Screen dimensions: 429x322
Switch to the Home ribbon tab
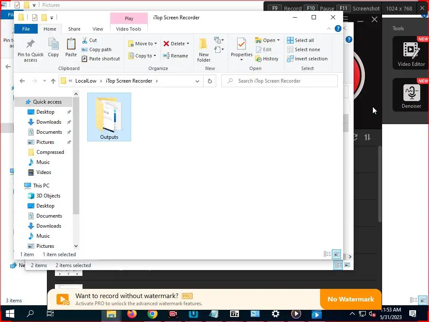click(50, 29)
